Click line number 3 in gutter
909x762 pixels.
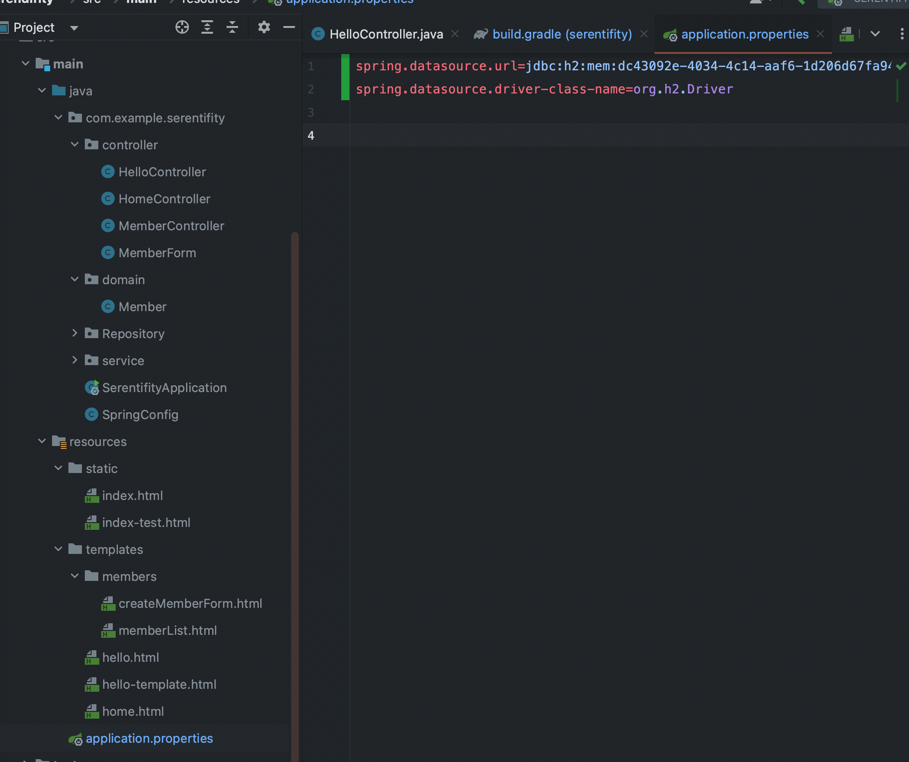click(x=311, y=112)
